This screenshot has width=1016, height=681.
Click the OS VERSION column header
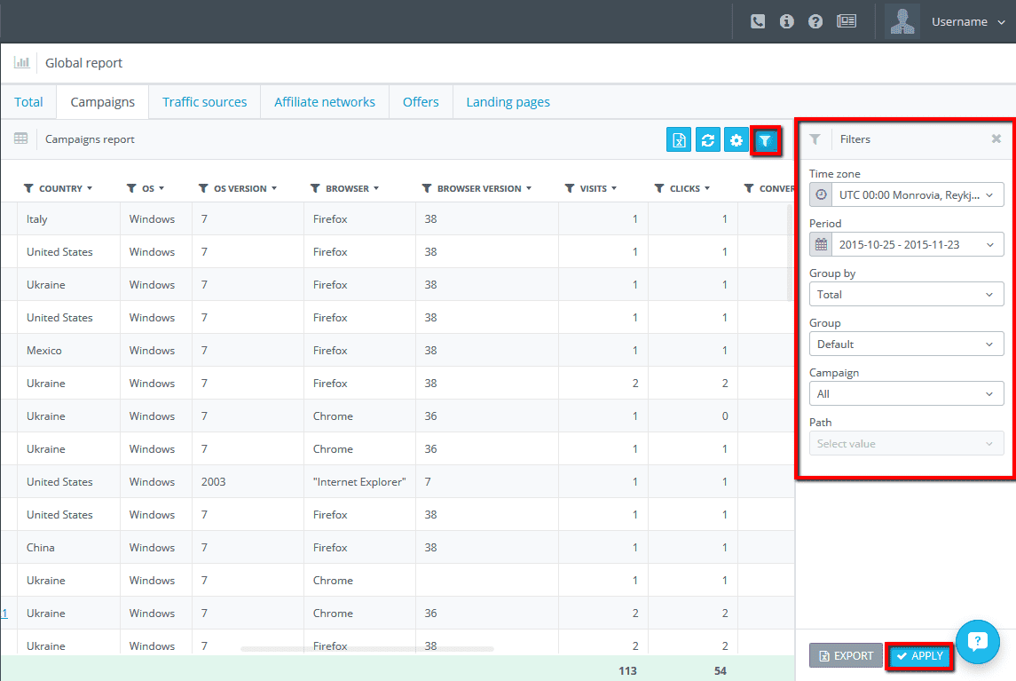(x=240, y=188)
